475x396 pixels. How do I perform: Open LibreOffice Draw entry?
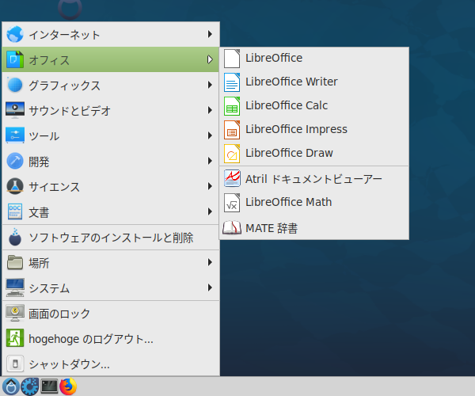coord(314,154)
